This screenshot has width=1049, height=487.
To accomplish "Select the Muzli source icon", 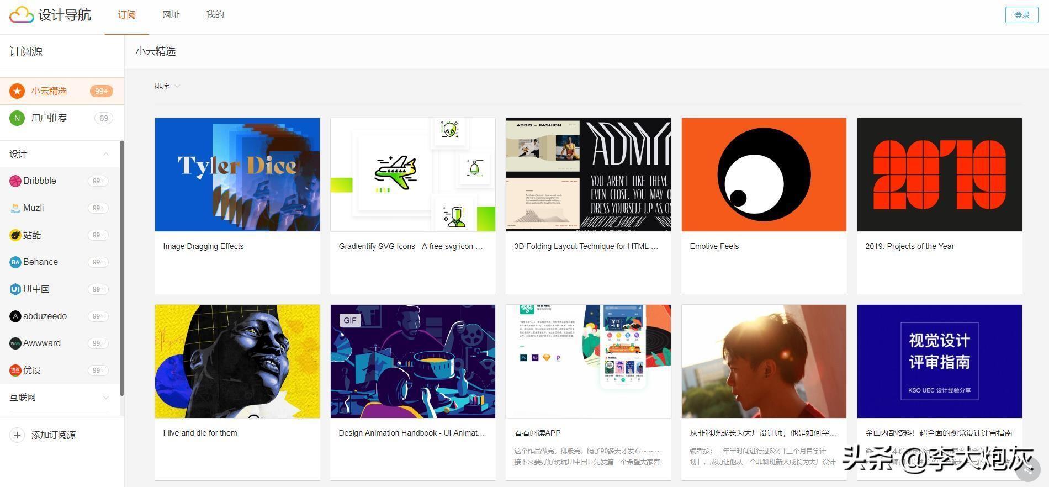I will point(15,208).
